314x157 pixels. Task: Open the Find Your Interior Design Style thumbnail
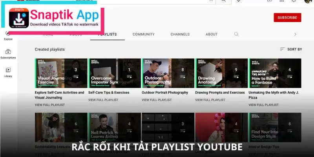[x=275, y=127]
